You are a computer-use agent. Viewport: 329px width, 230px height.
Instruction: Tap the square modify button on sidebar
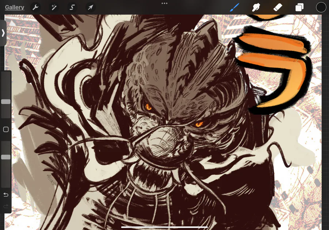(x=6, y=129)
